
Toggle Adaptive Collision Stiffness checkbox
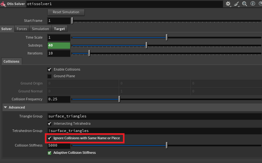(50, 153)
